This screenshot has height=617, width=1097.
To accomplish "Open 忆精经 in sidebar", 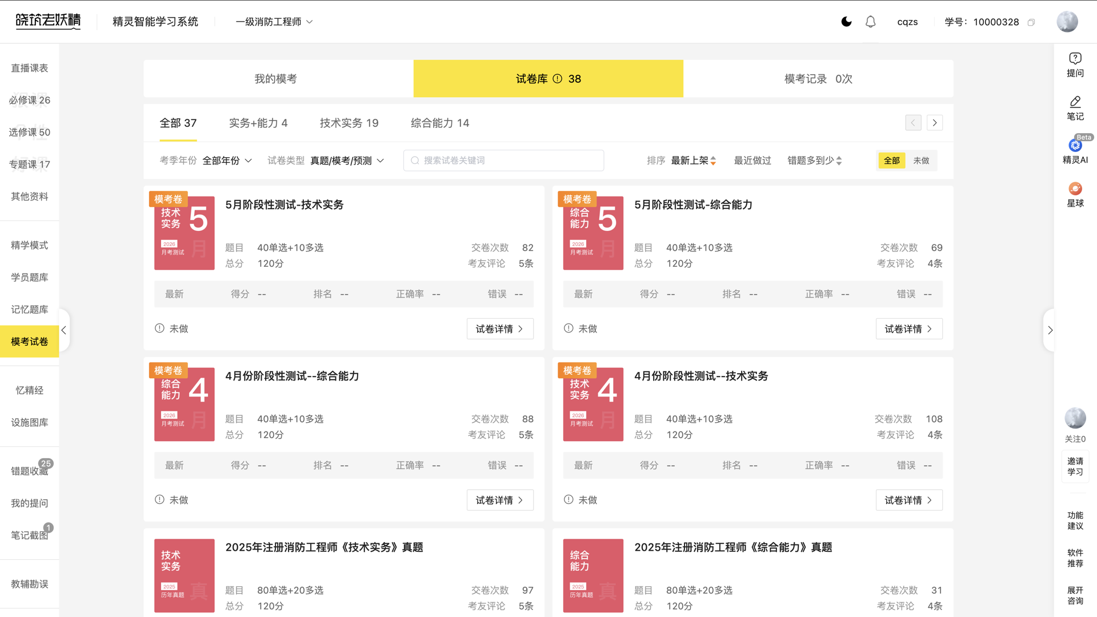I will pos(30,390).
